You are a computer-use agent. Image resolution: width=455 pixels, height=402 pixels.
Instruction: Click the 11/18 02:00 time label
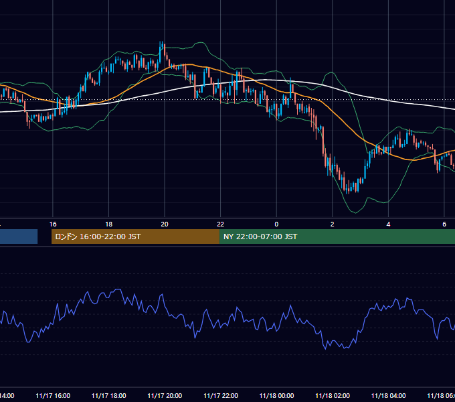pyautogui.click(x=333, y=396)
